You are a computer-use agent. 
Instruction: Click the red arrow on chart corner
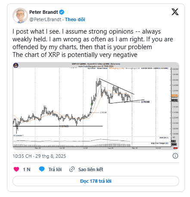(175, 148)
